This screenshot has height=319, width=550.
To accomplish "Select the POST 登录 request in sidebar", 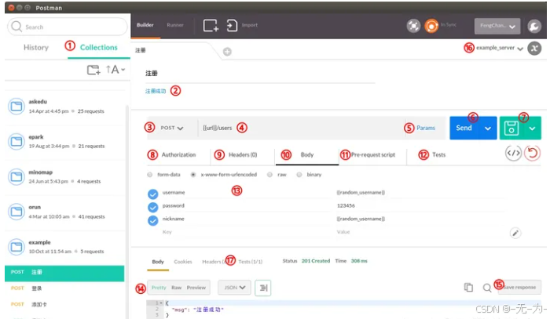I will [x=64, y=288].
